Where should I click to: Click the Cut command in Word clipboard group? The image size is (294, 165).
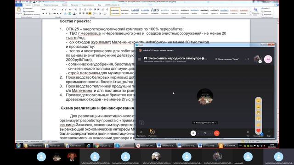point(28,8)
